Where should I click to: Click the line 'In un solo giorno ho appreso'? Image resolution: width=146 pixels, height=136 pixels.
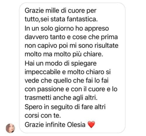coord(67,28)
